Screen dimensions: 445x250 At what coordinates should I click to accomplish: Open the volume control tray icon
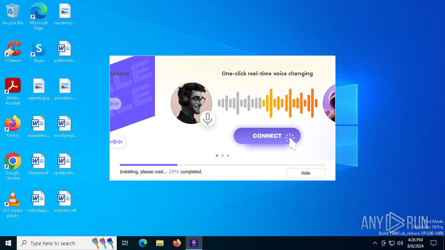click(400, 243)
